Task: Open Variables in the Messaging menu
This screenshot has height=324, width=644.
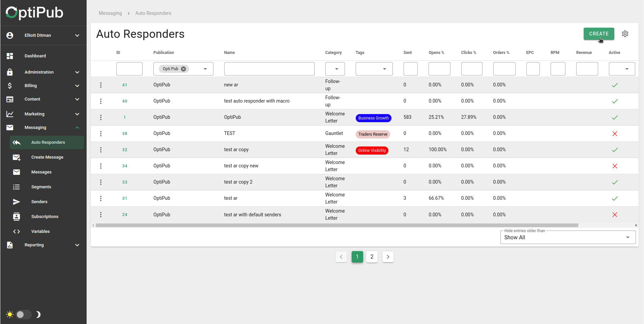Action: (40, 232)
